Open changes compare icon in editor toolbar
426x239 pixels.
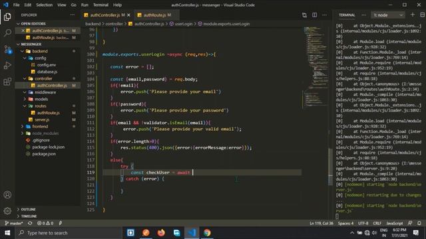304,15
